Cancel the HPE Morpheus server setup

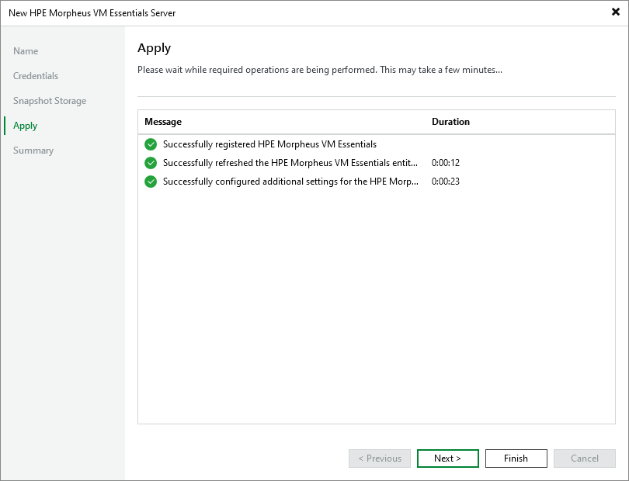pyautogui.click(x=584, y=459)
